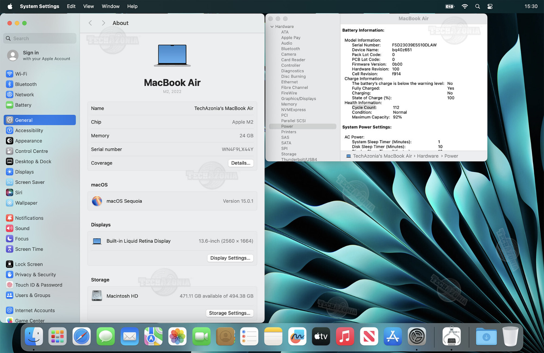Open the View menu
This screenshot has width=544, height=353.
coord(88,6)
